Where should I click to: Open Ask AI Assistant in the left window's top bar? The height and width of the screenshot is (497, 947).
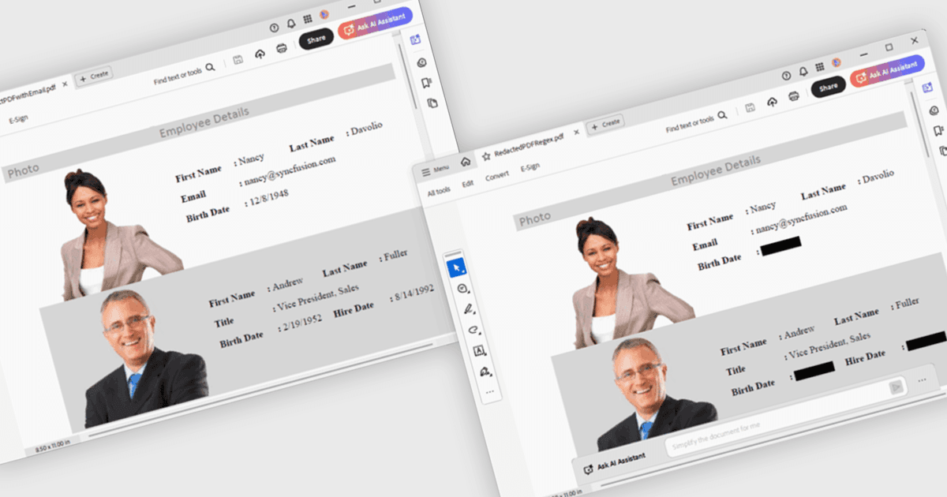(376, 24)
